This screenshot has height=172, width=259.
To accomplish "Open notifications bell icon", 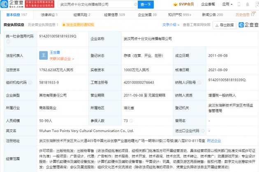I will pyautogui.click(x=247, y=4).
